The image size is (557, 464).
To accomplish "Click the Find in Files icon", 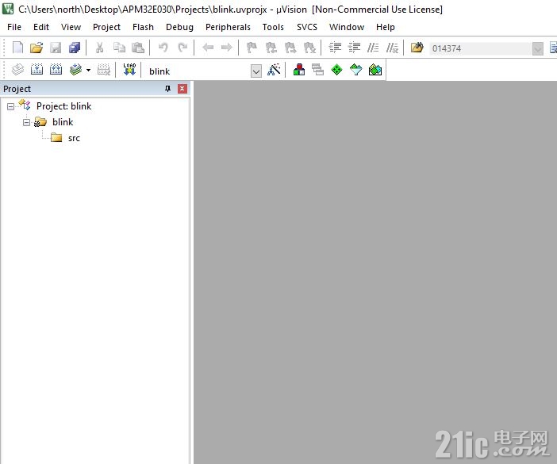I will coord(417,48).
